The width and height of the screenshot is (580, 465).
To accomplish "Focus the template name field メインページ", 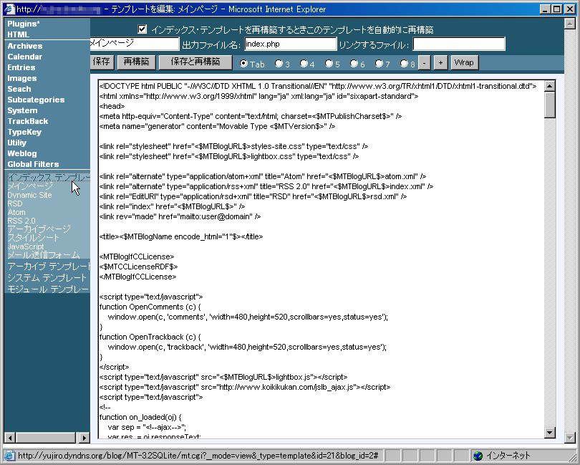I will pyautogui.click(x=135, y=43).
